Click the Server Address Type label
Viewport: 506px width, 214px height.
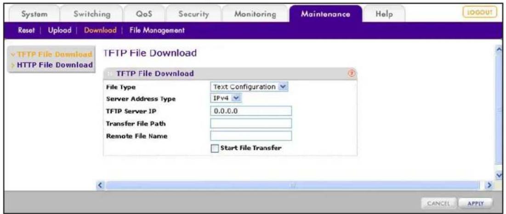point(141,99)
